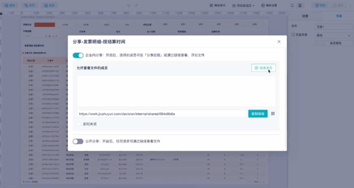Enable the 公开分享 toggle
354x188 pixels.
pos(78,141)
